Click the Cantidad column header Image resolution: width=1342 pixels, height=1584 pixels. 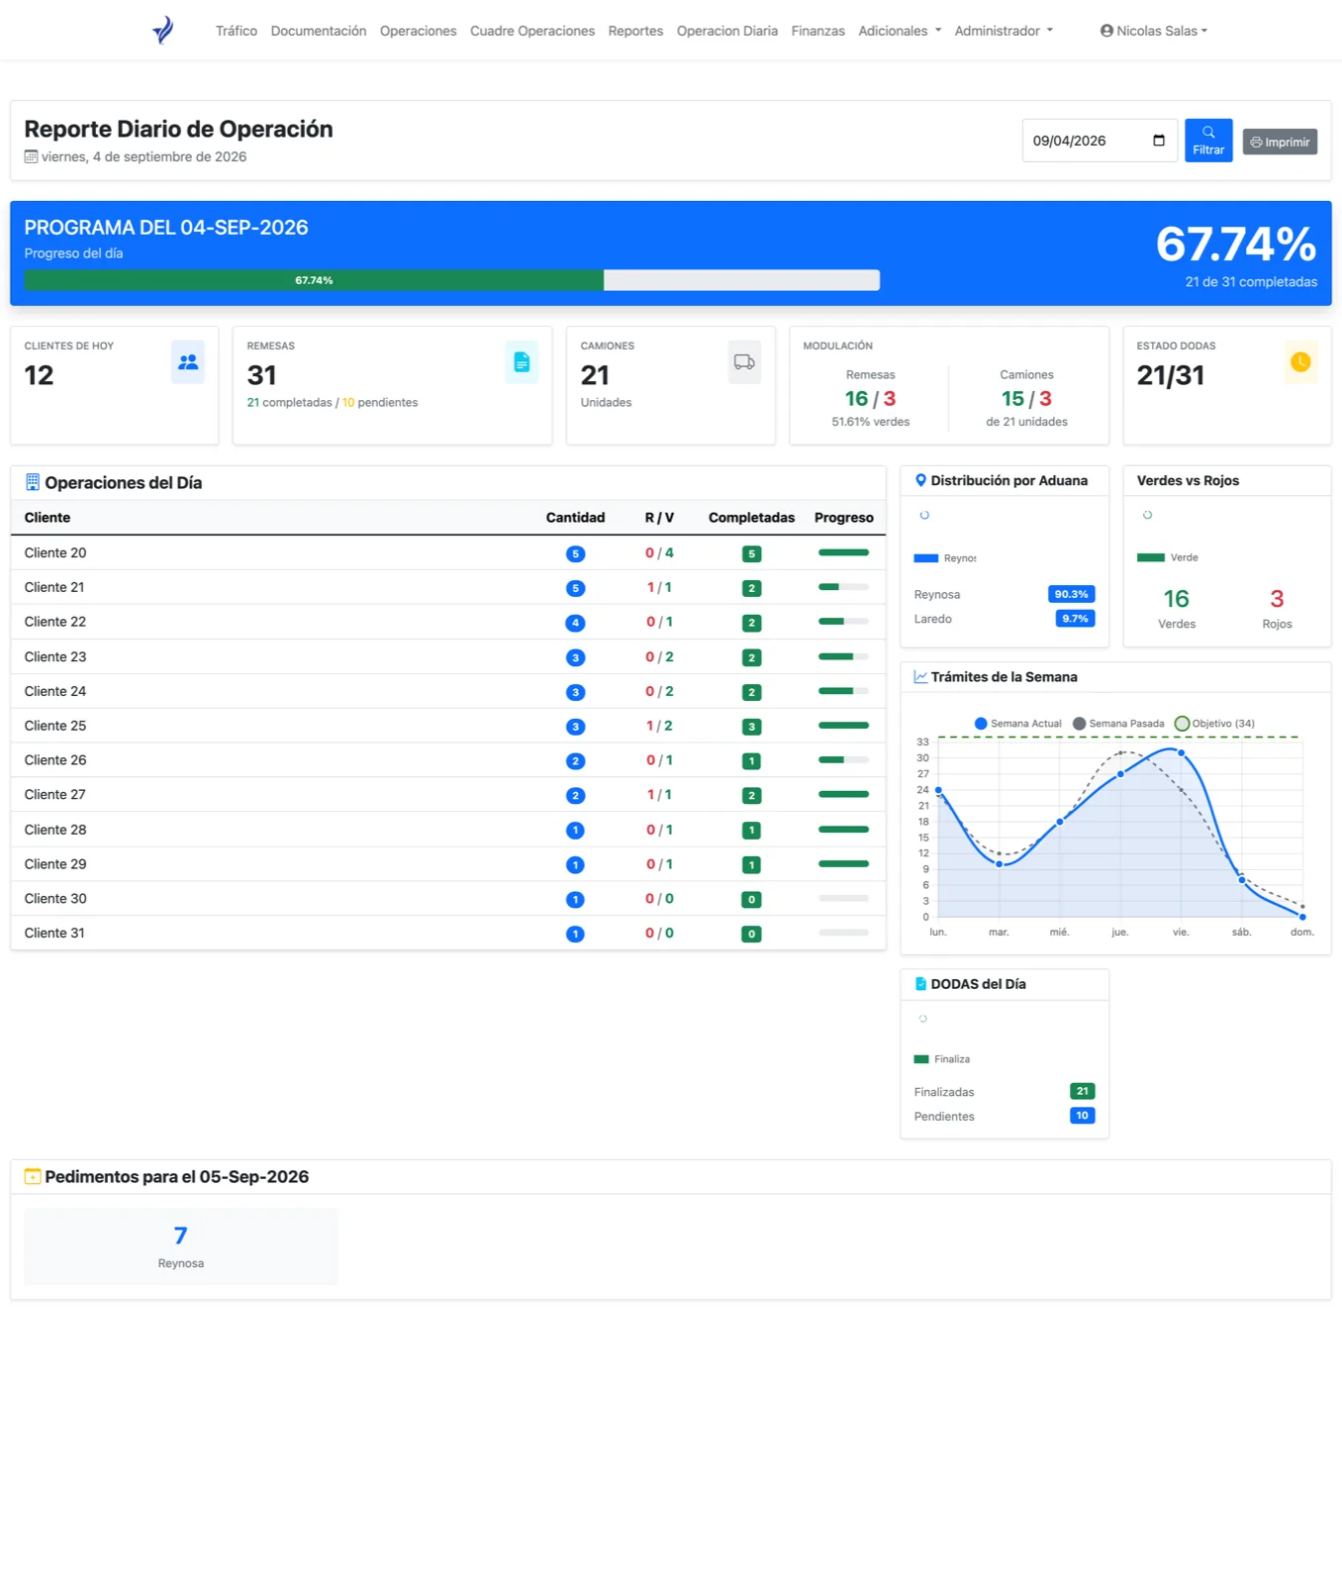[x=575, y=518]
